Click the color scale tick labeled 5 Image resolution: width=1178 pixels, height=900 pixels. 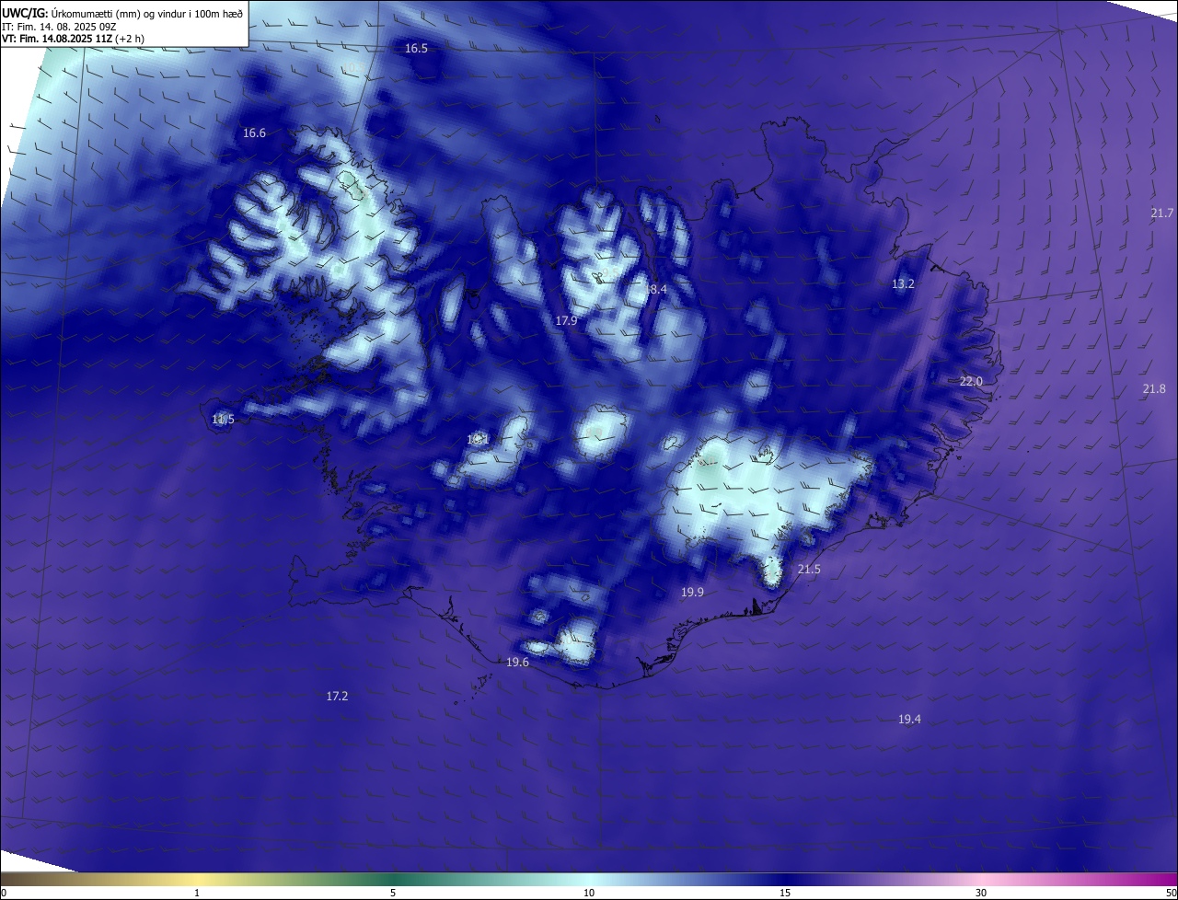[x=393, y=893]
